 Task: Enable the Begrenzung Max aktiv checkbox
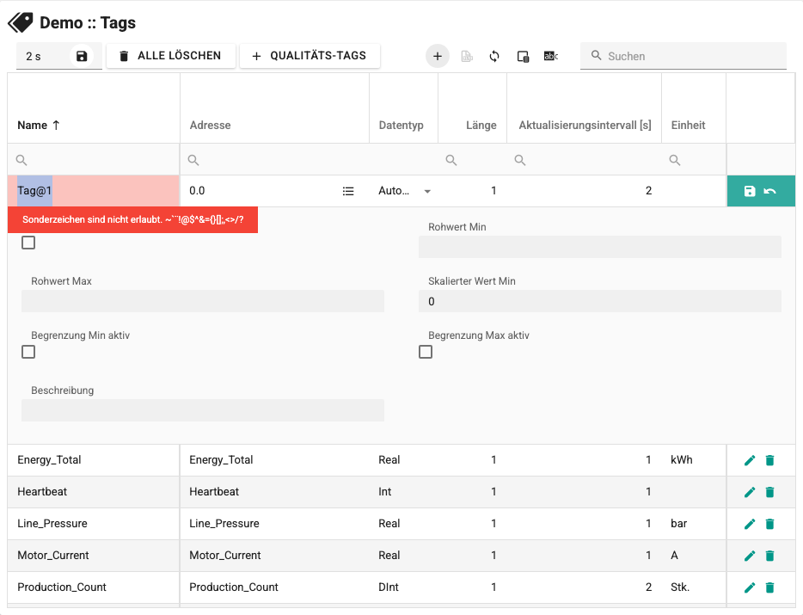point(426,352)
